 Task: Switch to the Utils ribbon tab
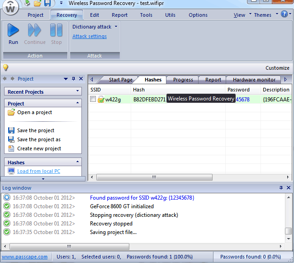coord(170,15)
